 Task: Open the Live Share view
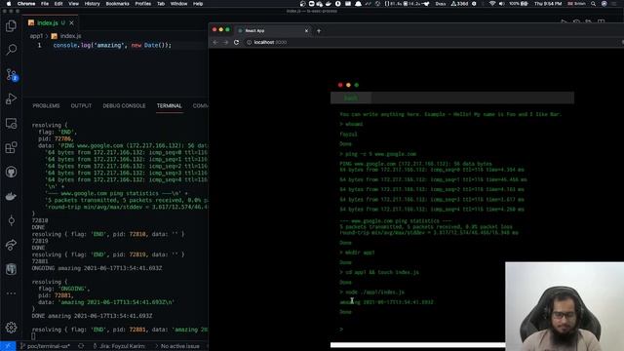point(11,245)
